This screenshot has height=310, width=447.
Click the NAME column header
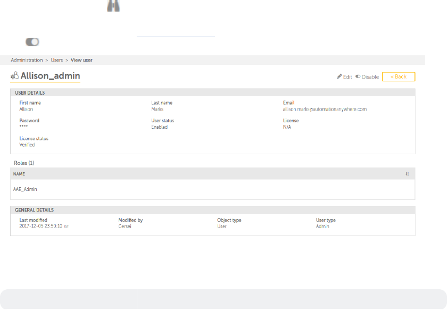pos(19,174)
